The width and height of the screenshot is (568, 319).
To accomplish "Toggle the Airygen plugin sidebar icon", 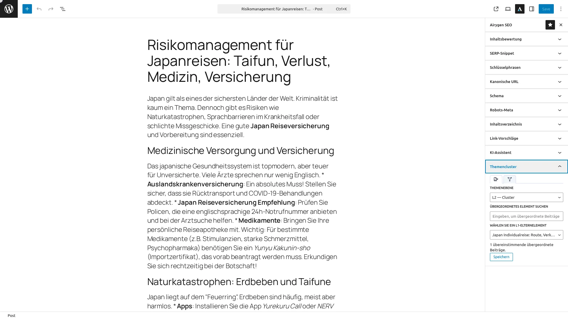I will [520, 9].
